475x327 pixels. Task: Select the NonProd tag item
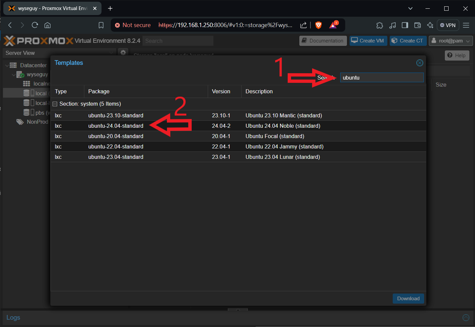coord(37,122)
